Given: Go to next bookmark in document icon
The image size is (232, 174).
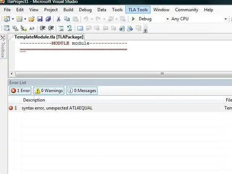Looking at the screenshot, I should coord(130,28).
